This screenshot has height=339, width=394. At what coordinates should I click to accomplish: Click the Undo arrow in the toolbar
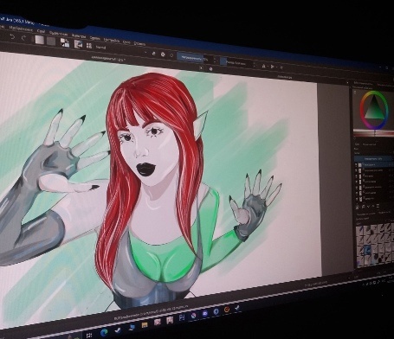pos(12,36)
